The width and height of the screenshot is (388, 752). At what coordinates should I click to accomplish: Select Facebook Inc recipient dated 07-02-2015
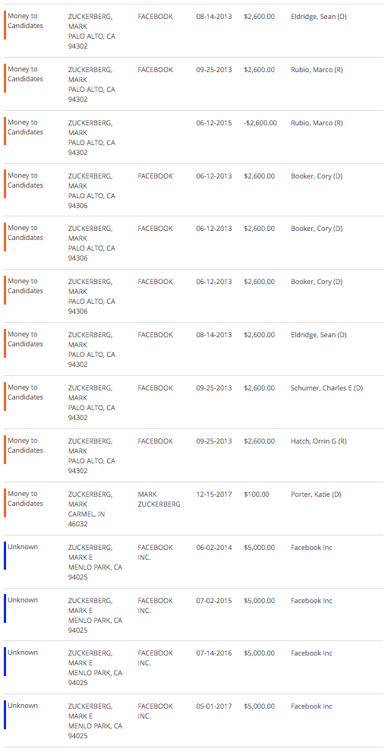(311, 601)
